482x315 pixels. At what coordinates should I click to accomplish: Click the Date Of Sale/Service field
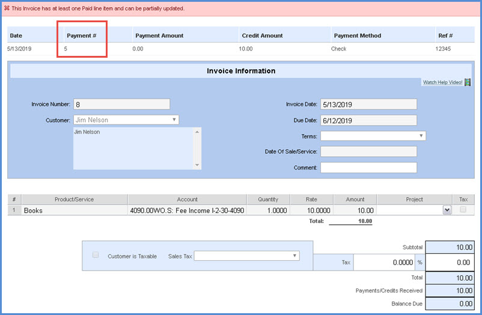[x=368, y=151]
